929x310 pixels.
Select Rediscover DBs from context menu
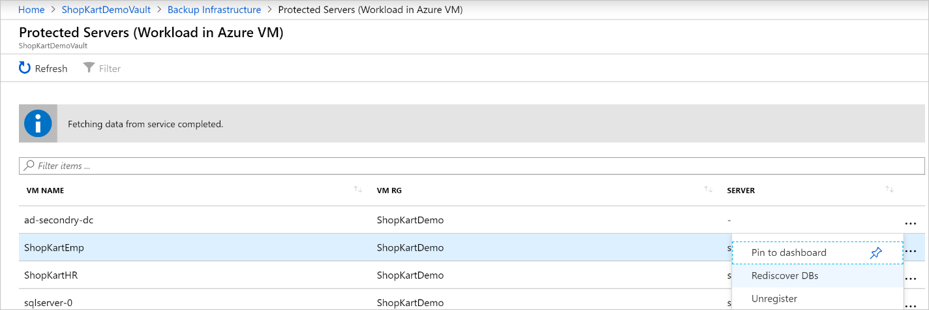(785, 275)
